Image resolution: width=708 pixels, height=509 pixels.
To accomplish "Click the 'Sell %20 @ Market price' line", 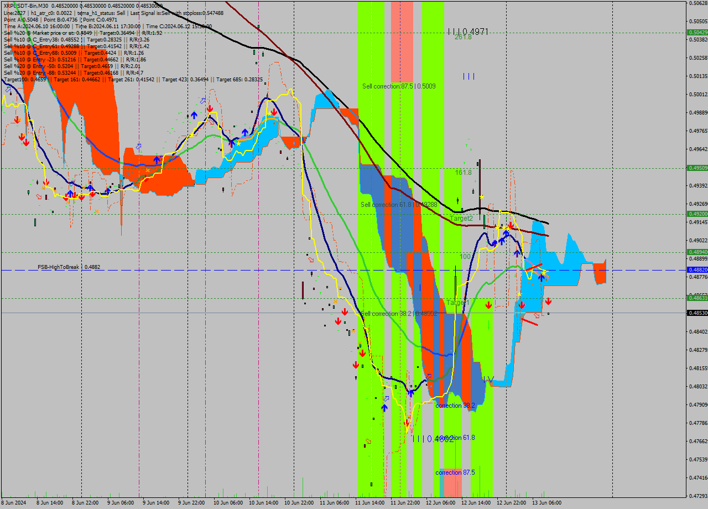I will point(83,33).
